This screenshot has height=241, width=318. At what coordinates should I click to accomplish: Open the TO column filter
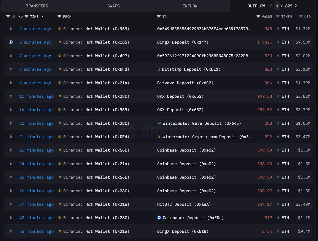click(x=159, y=16)
